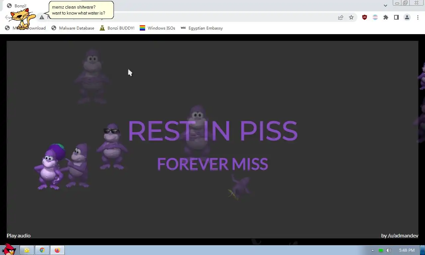Click the Bonzi wearing sunglasses
Screen dimensions: 425x255
point(112,147)
